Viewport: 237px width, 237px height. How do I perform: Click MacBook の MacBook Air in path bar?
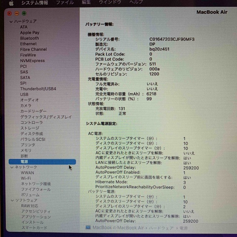point(118,228)
